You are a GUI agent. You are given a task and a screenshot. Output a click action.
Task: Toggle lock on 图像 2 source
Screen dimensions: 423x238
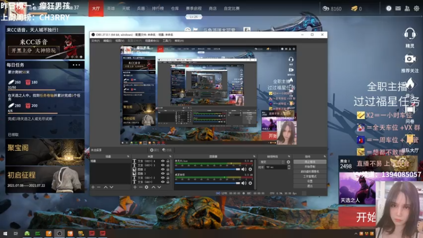pyautogui.click(x=168, y=169)
